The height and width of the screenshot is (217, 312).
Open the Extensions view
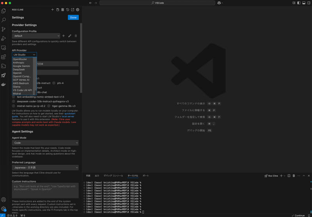tap(4, 57)
